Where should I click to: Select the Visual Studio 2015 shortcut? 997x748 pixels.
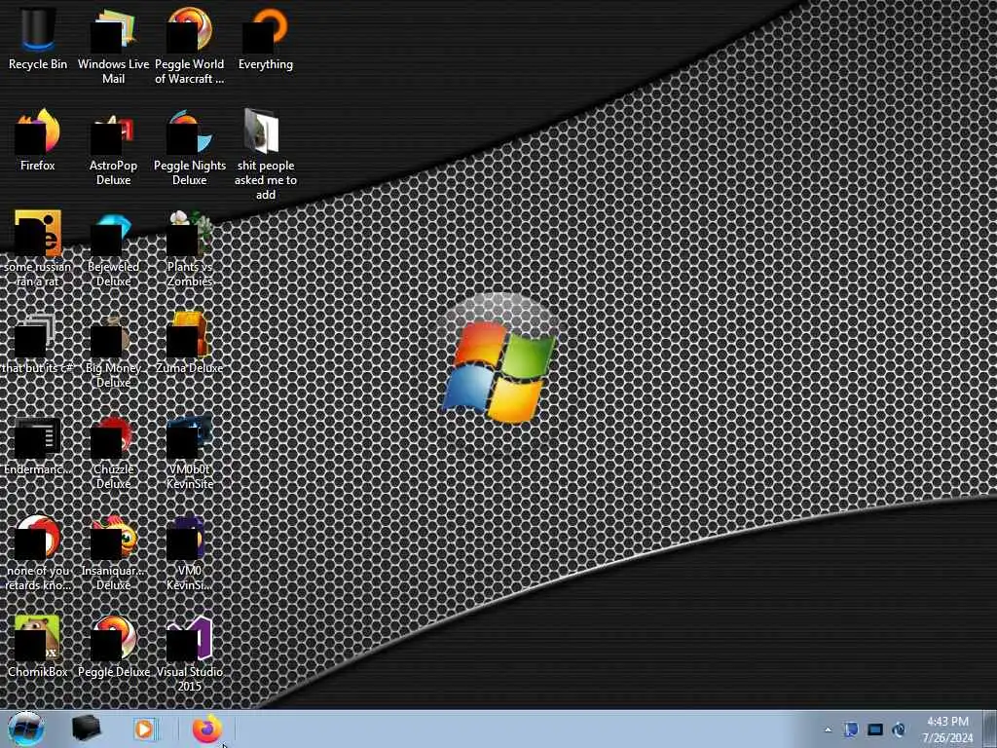pyautogui.click(x=190, y=654)
